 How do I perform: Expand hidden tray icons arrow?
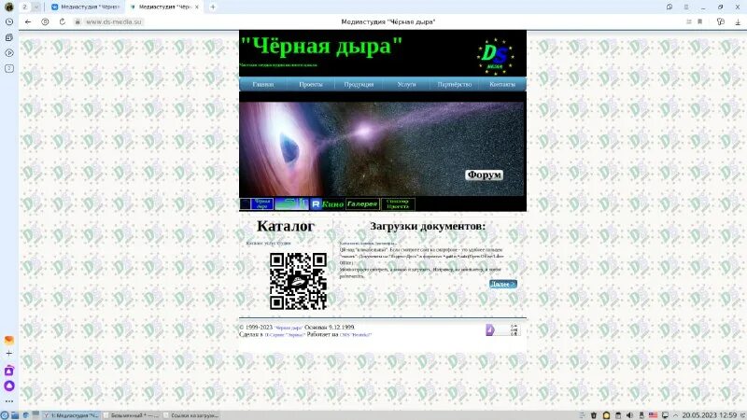coord(675,415)
